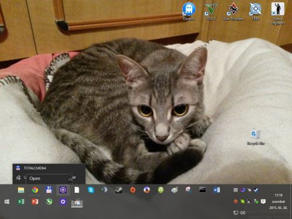Choose Open in the context menu
Screen dimensions: 292x219
(x=35, y=178)
